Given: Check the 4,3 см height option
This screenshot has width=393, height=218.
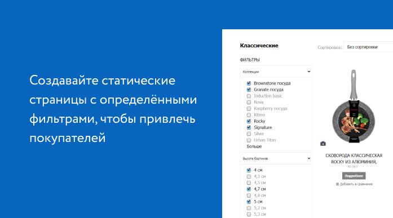Looking at the screenshot, I should click(249, 176).
